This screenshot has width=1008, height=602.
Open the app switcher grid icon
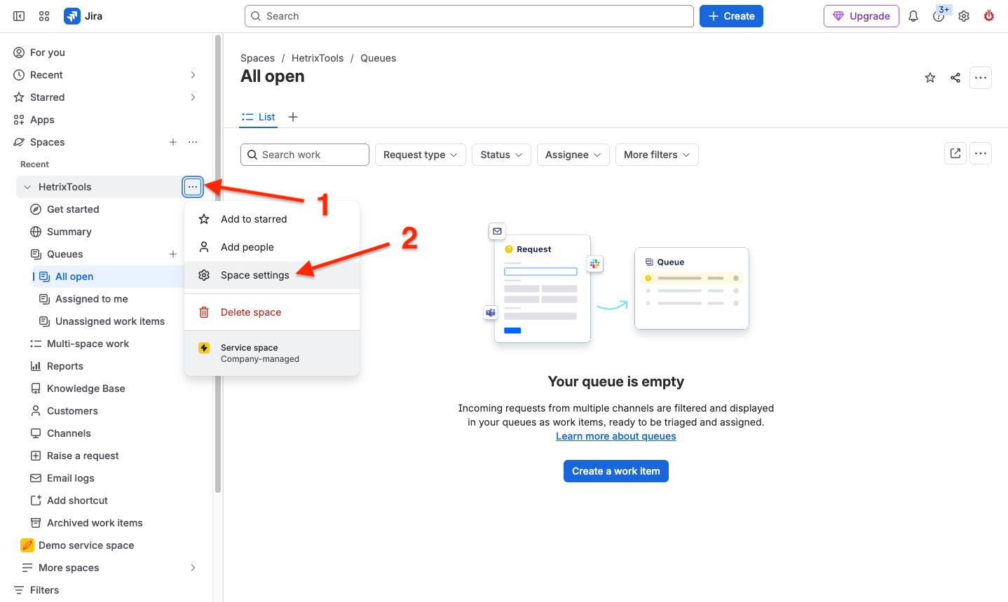pyautogui.click(x=44, y=16)
